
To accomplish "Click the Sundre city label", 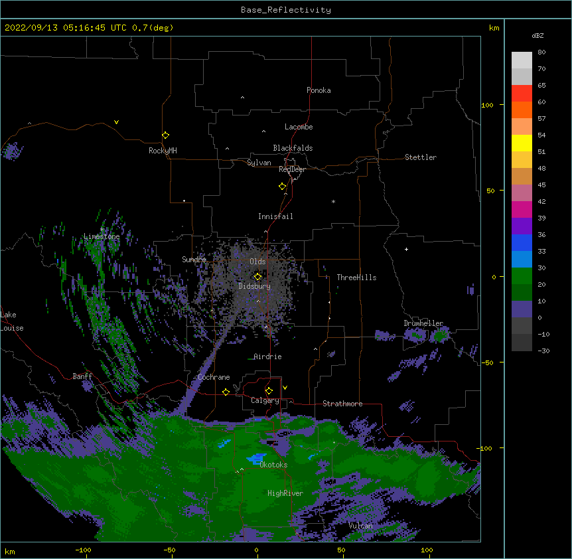I will point(194,260).
